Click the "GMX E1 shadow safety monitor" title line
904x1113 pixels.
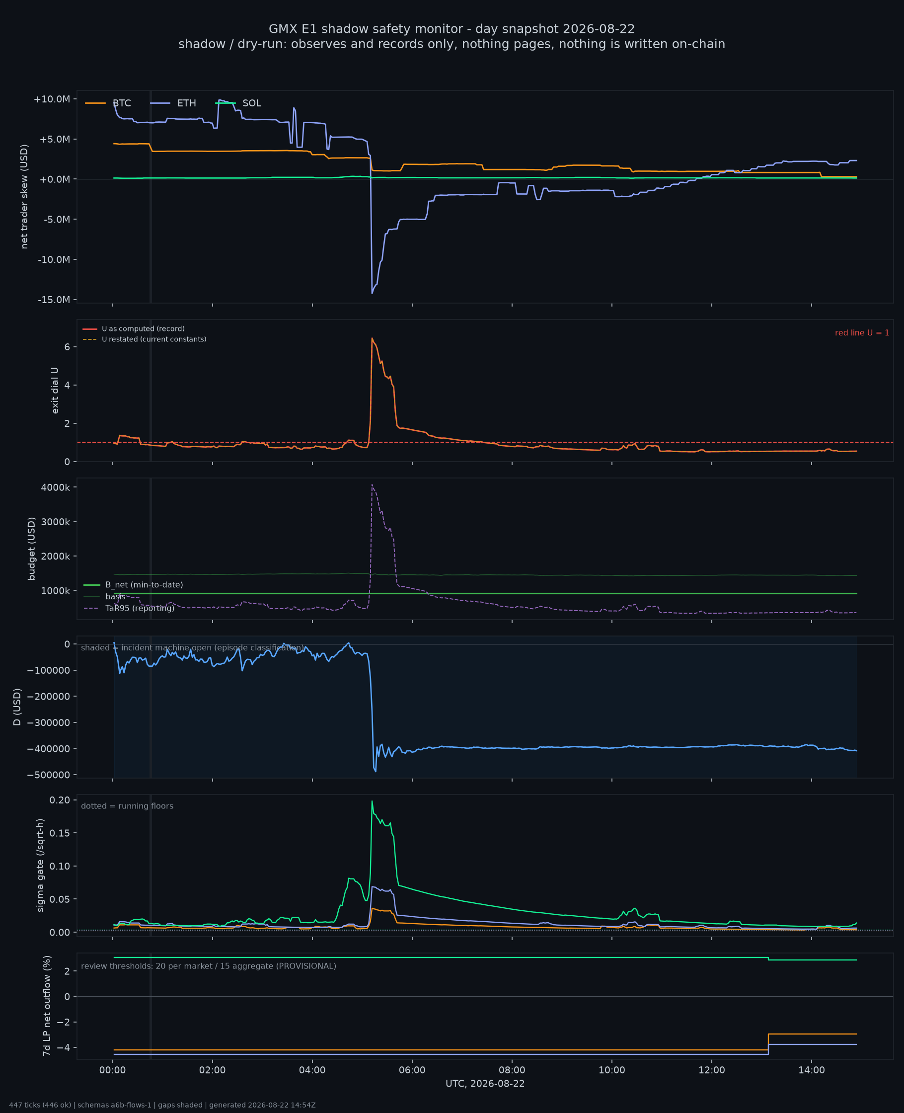pyautogui.click(x=452, y=29)
